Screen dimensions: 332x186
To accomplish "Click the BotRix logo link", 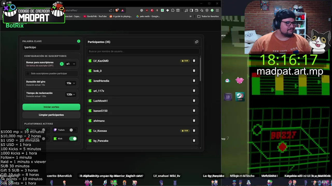I will click(x=15, y=25).
